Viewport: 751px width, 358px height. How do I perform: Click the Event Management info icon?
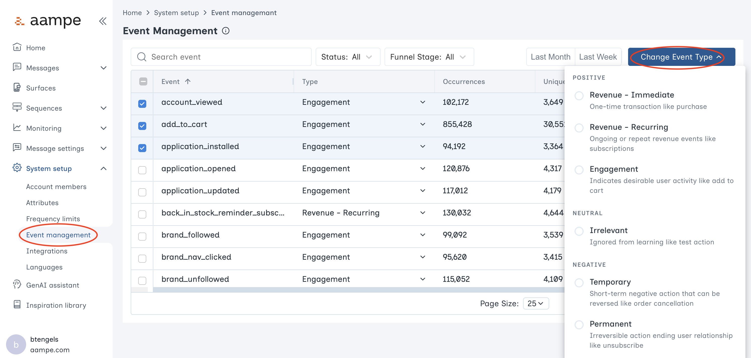[x=226, y=31]
